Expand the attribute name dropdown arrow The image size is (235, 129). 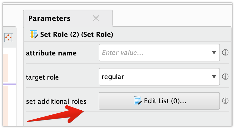coord(214,52)
